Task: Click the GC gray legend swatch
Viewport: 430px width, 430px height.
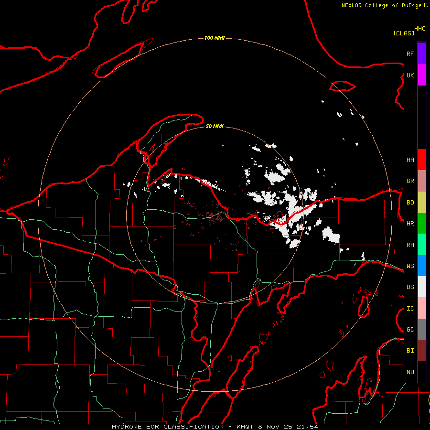Action: tap(422, 329)
